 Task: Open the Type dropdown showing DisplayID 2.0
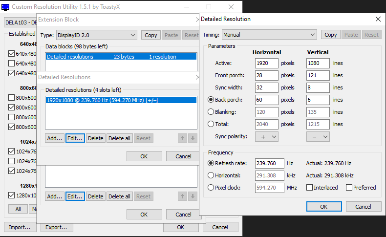pyautogui.click(x=97, y=35)
